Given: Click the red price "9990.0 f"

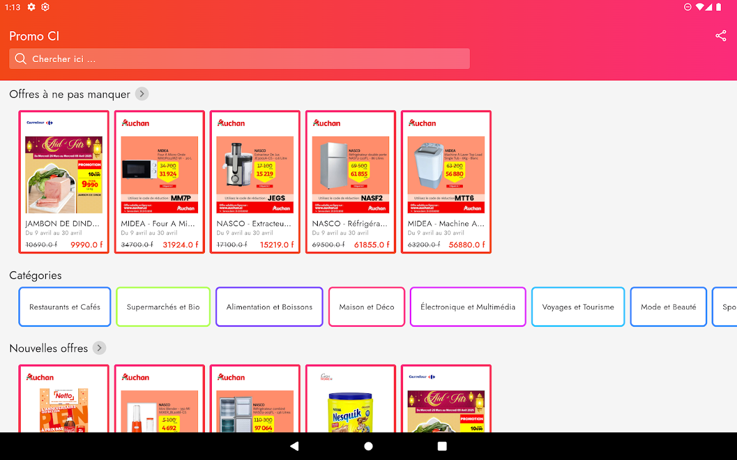Looking at the screenshot, I should tap(86, 244).
